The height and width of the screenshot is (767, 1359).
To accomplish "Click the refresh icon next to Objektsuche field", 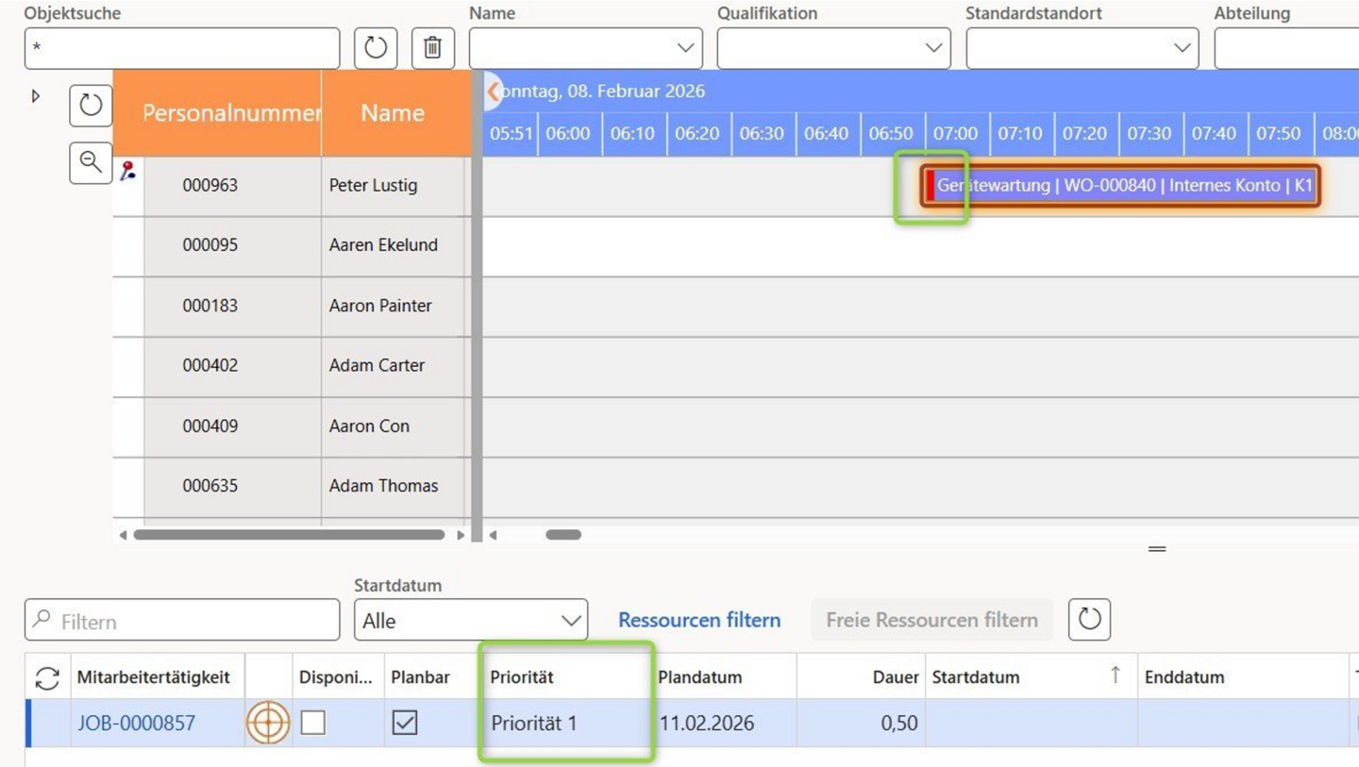I will 376,47.
